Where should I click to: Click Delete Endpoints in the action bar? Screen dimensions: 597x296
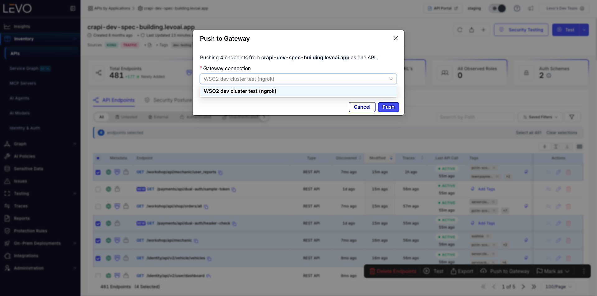[x=393, y=271]
